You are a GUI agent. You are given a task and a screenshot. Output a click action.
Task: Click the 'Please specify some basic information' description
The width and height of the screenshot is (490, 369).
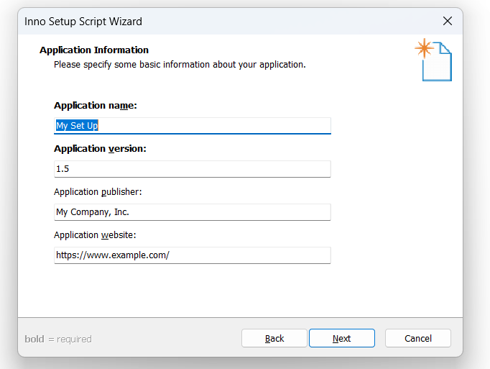[180, 65]
